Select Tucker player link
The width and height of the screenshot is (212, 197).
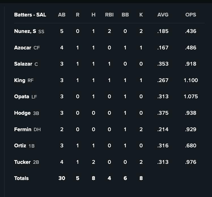22,162
